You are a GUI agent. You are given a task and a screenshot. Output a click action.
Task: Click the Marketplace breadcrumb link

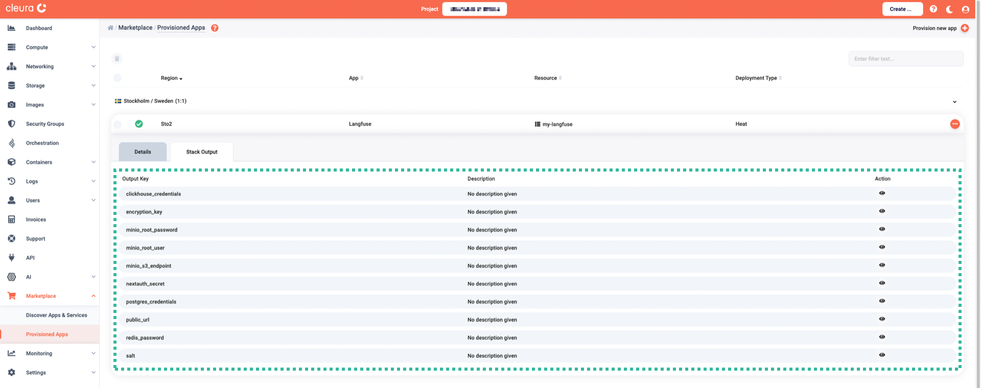tap(135, 28)
